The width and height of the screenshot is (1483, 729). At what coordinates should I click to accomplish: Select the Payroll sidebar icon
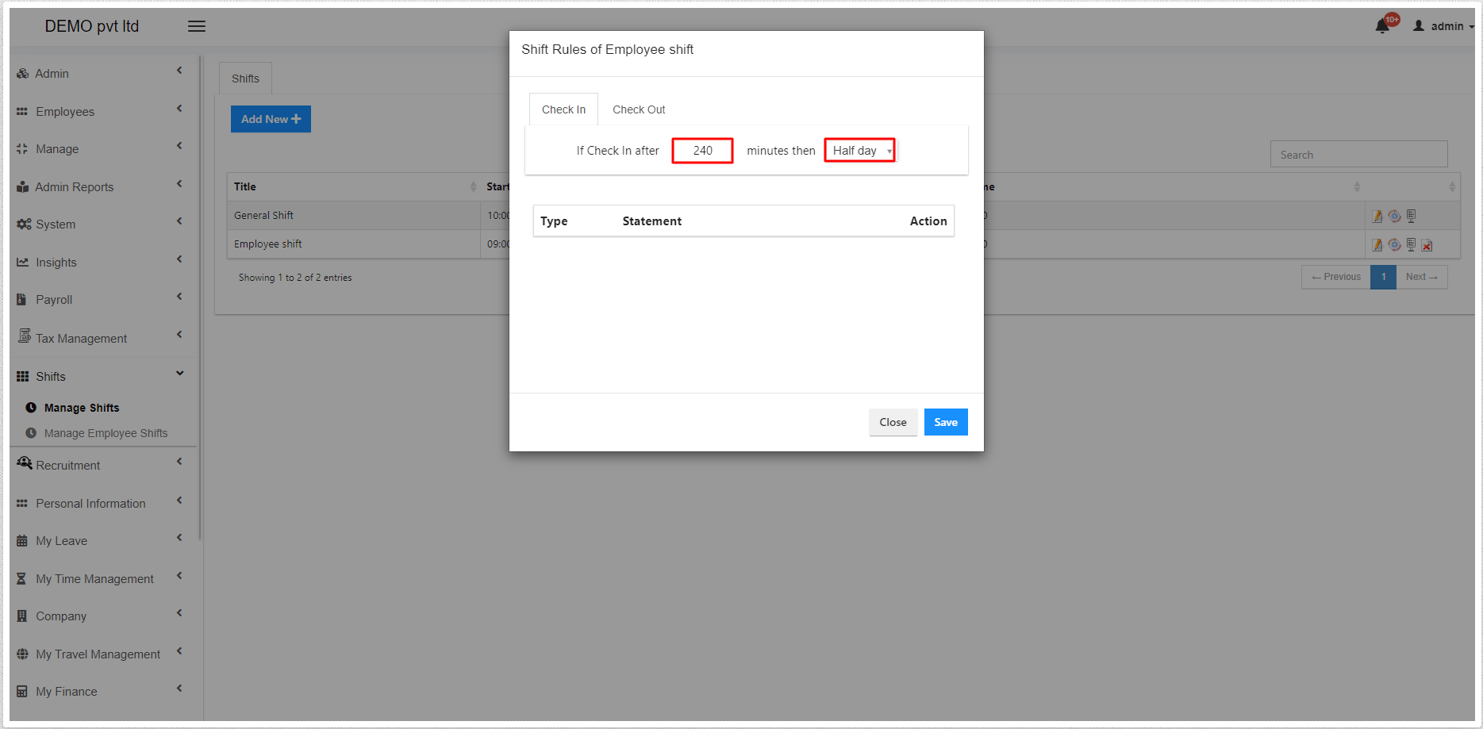point(22,299)
